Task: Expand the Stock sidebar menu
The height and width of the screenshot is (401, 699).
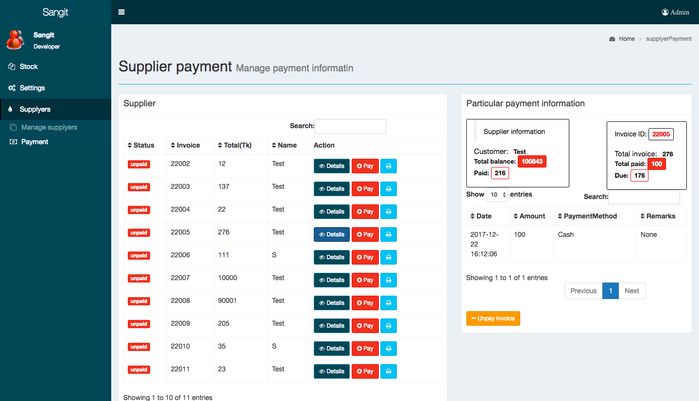Action: point(29,67)
